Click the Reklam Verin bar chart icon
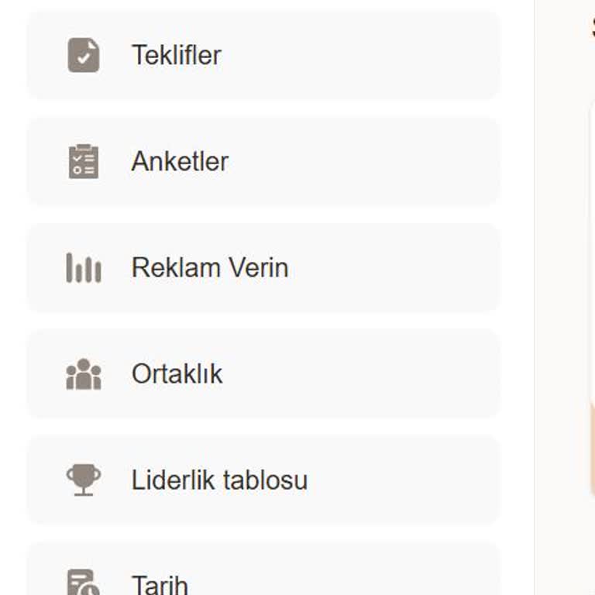The width and height of the screenshot is (595, 595). click(x=84, y=268)
